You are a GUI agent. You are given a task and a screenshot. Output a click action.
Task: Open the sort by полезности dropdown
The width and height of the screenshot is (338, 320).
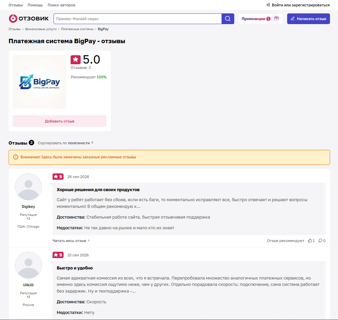coord(66,143)
